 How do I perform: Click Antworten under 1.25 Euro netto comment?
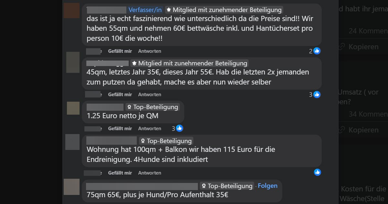pos(150,129)
